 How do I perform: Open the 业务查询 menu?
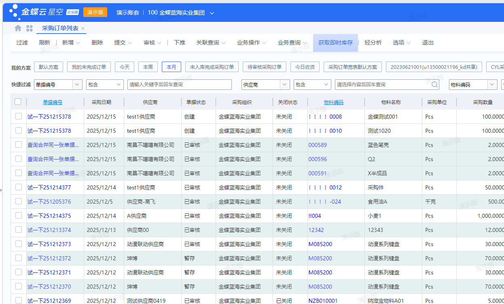coord(292,43)
